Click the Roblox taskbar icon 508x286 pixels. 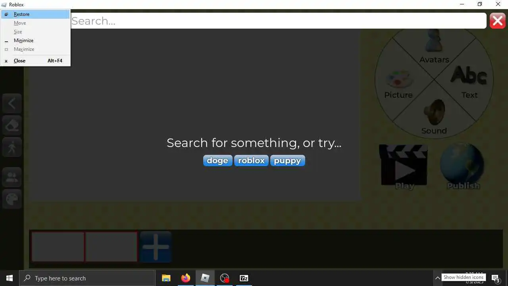(205, 278)
